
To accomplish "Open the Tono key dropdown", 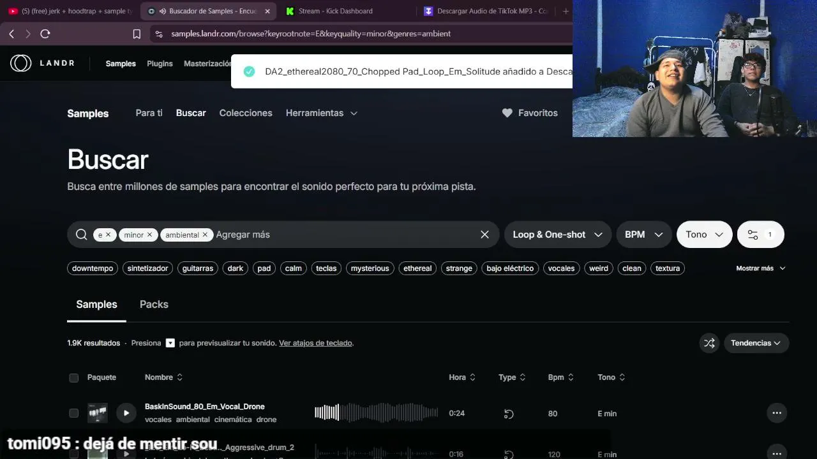I will (x=704, y=235).
